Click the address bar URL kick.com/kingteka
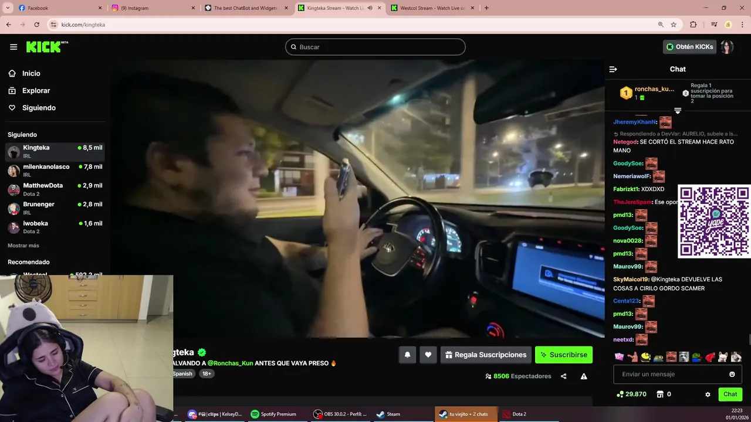The width and height of the screenshot is (751, 422). (x=83, y=25)
